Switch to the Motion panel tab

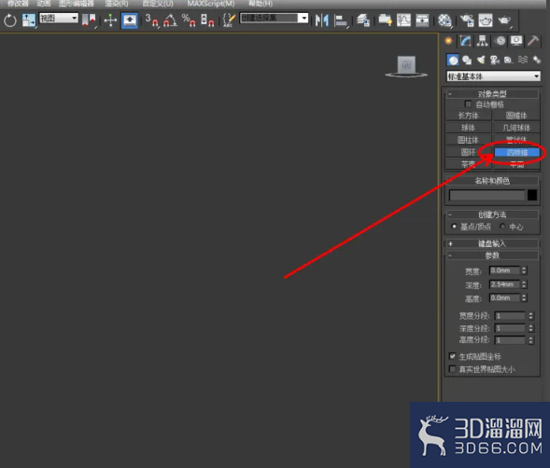coord(500,41)
